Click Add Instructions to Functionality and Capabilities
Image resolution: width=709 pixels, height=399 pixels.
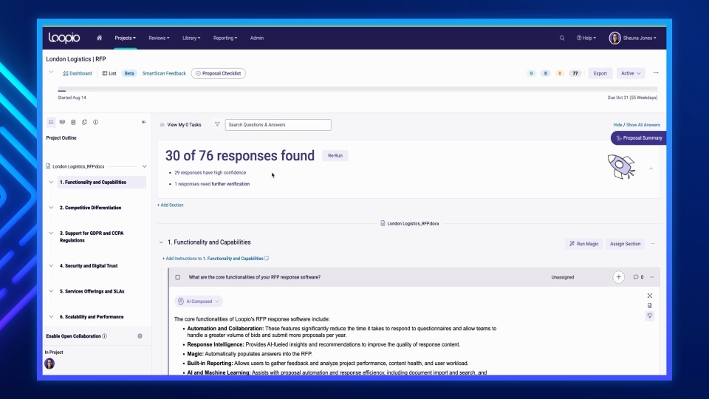tap(213, 259)
